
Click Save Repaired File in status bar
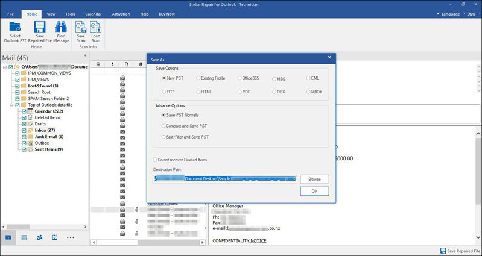pos(460,251)
